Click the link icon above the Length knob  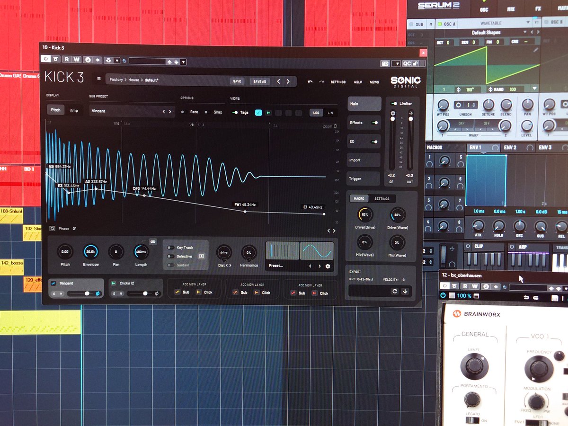click(x=153, y=241)
